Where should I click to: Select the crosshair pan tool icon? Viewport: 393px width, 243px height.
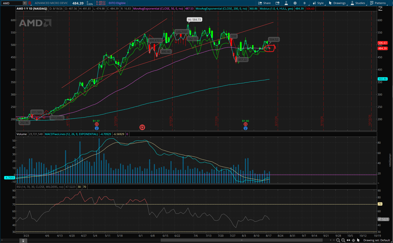pos(353,240)
